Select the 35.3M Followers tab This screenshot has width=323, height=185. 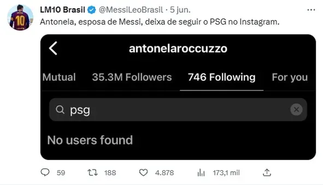click(132, 77)
